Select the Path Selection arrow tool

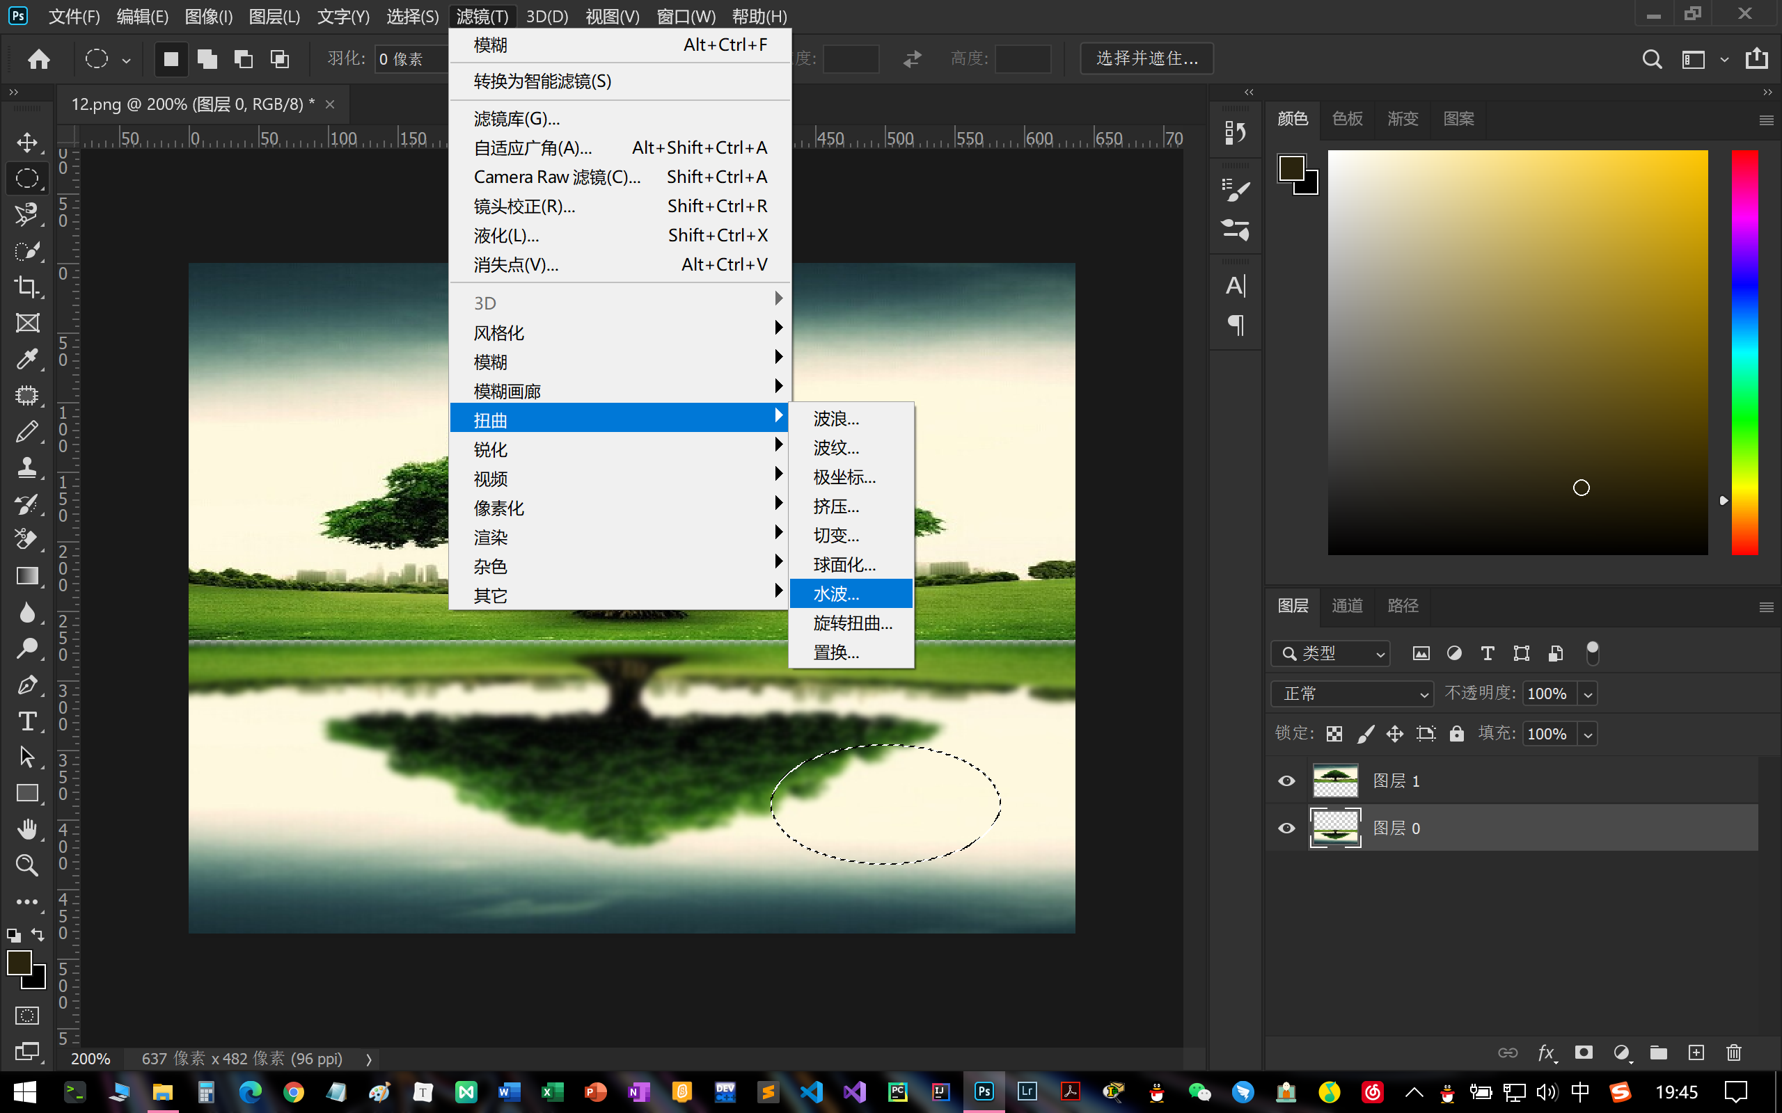coord(27,757)
